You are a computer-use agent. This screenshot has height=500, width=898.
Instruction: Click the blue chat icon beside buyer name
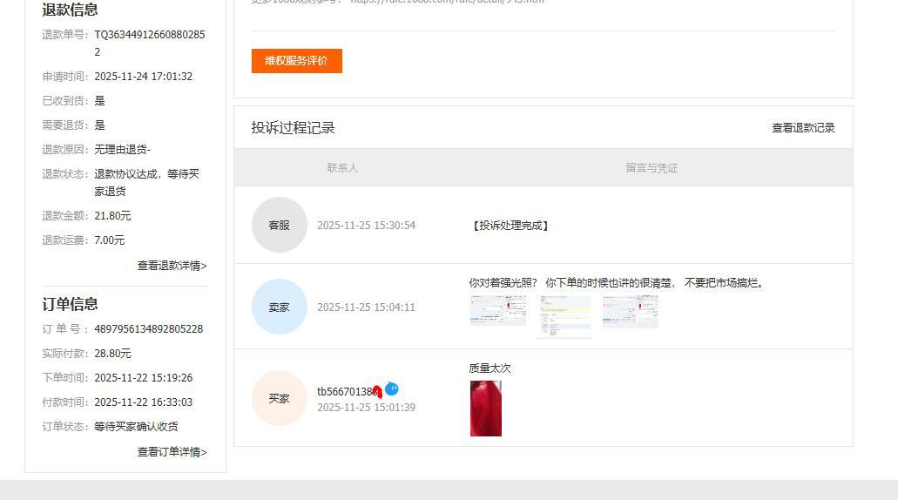[392, 389]
